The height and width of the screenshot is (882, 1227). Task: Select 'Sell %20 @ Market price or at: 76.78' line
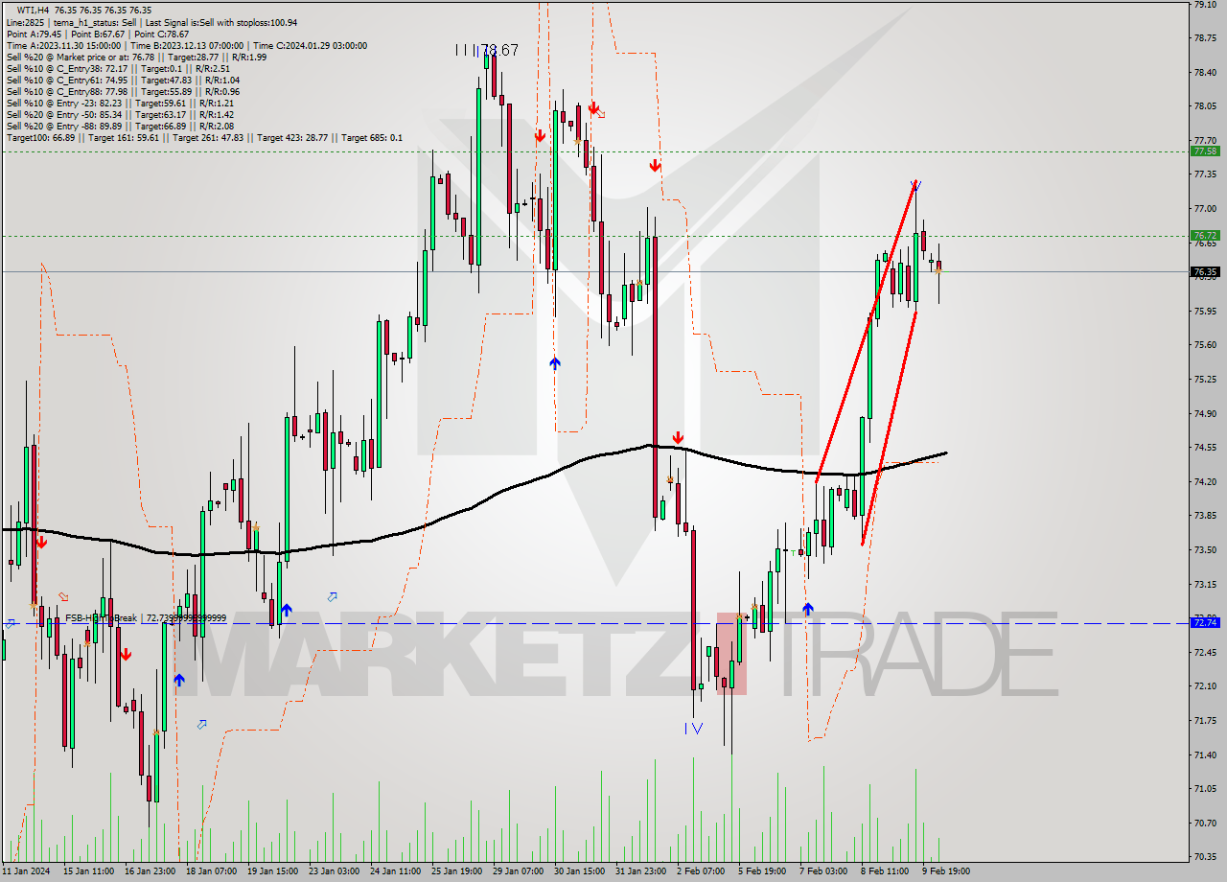(x=136, y=57)
